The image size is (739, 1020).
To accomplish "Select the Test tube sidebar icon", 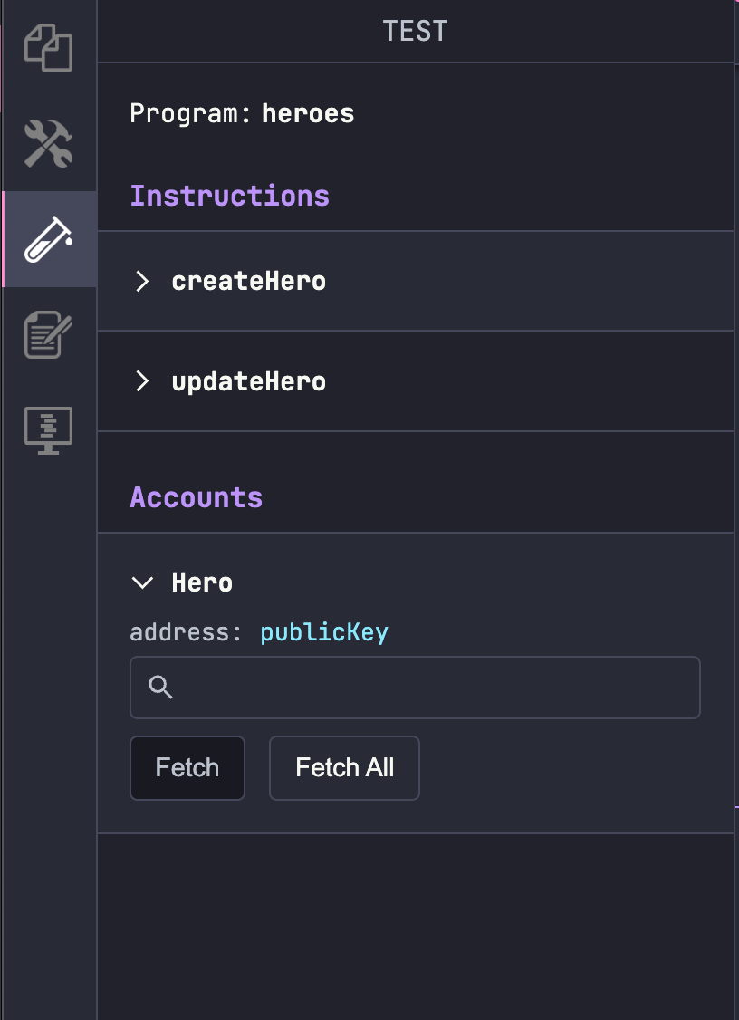I will click(48, 239).
